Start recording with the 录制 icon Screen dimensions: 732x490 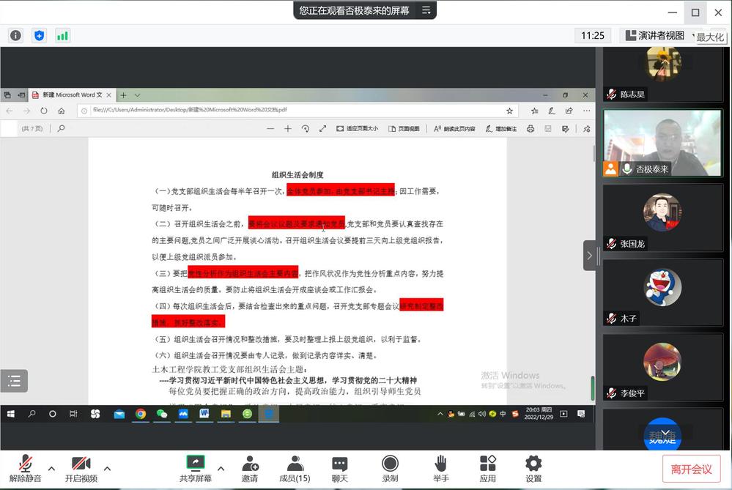[390, 469]
